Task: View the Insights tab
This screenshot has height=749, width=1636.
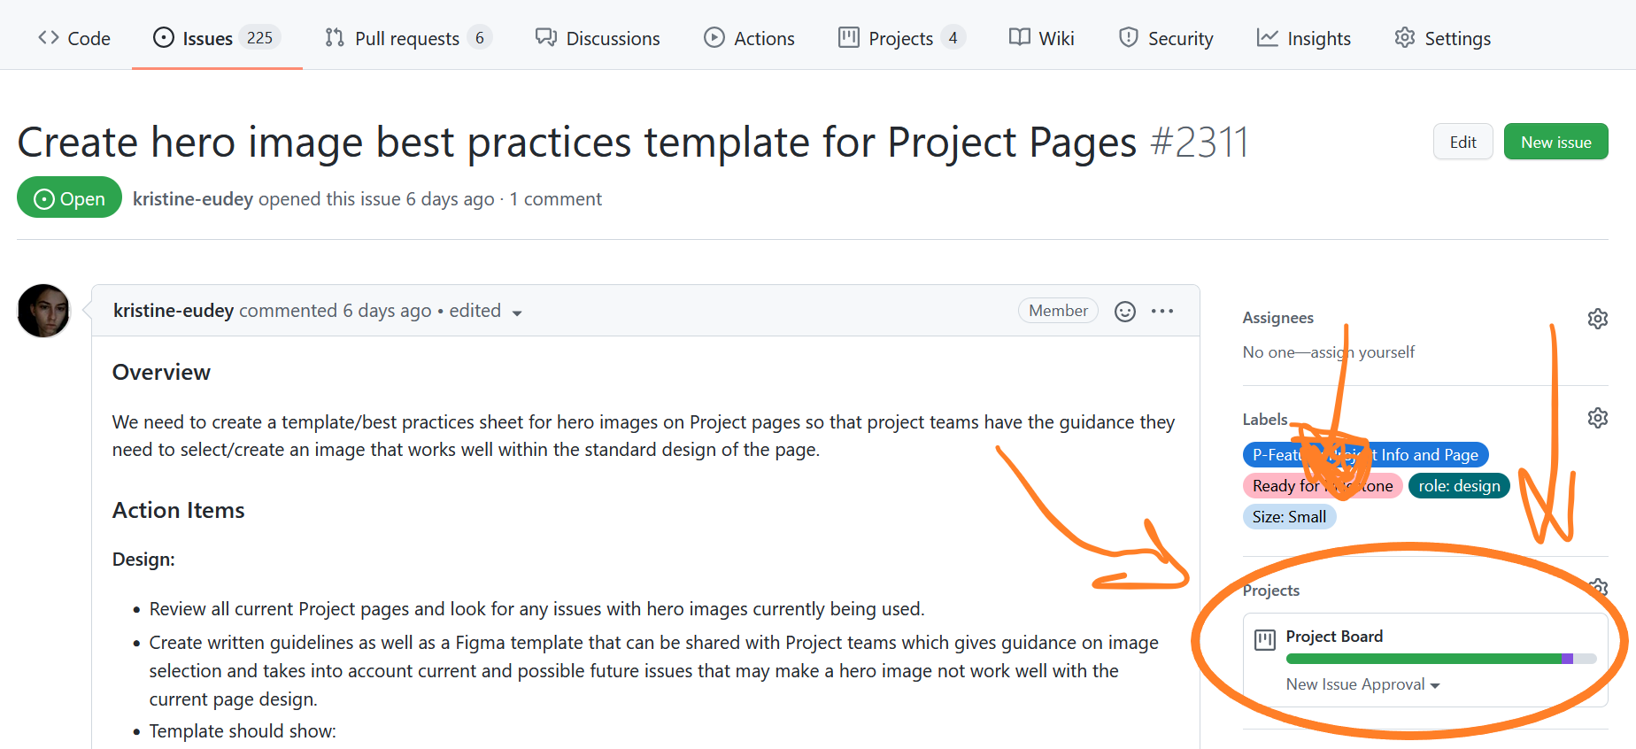Action: (1303, 38)
